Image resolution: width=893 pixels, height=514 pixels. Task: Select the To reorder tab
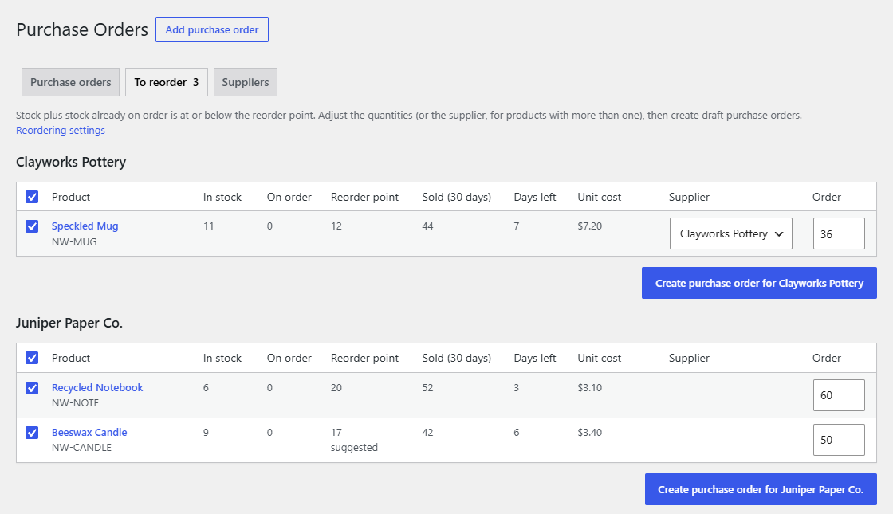(x=167, y=82)
